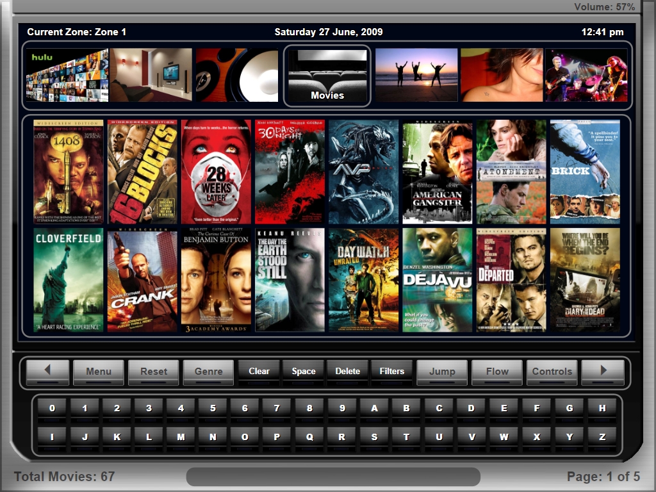Screen dimensions: 656x492
Task: Open the Filters button
Action: point(391,372)
